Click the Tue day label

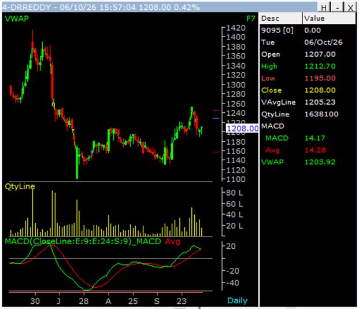(268, 42)
